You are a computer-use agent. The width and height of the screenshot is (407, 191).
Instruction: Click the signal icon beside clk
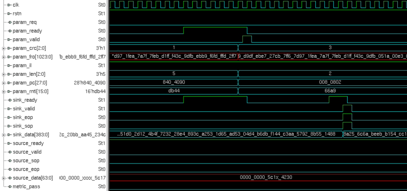tap(9, 5)
